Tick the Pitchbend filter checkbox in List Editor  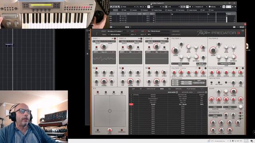pos(142,10)
